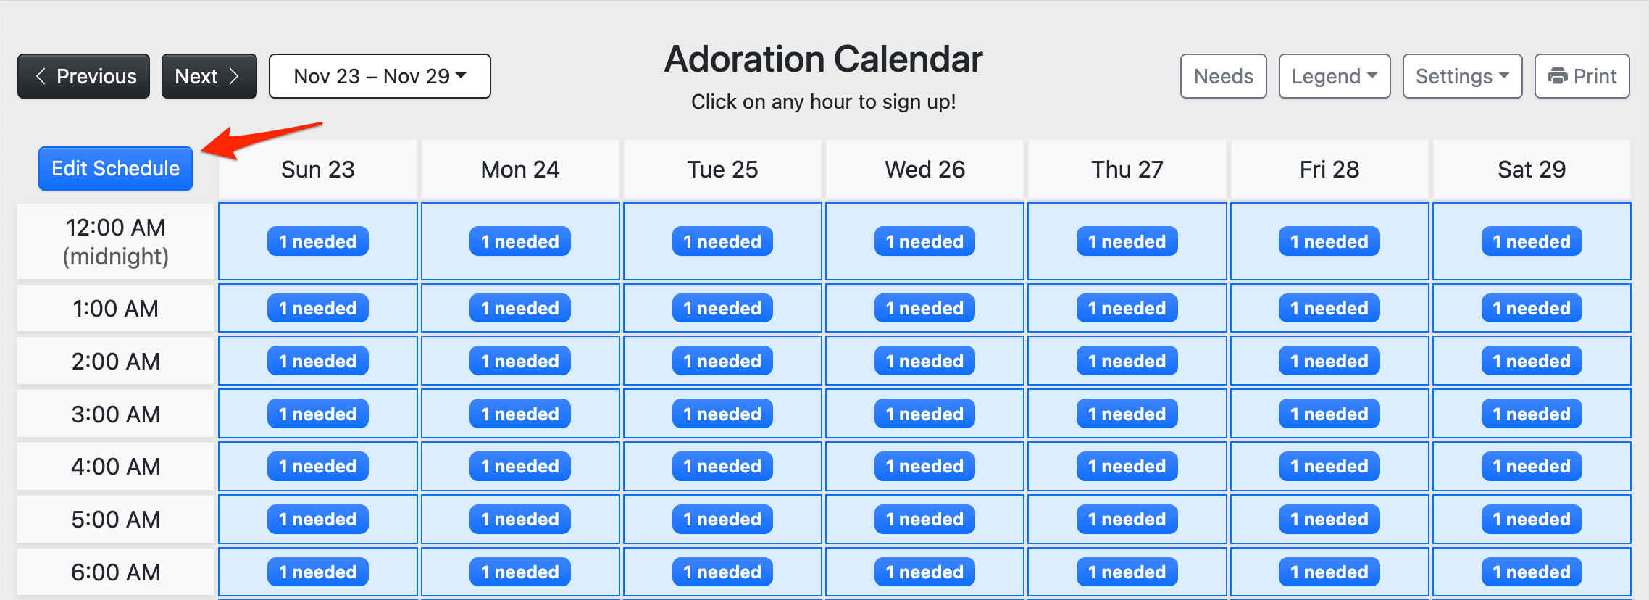Sign up for Saturday 6:00 AM
The image size is (1649, 600).
(1532, 572)
